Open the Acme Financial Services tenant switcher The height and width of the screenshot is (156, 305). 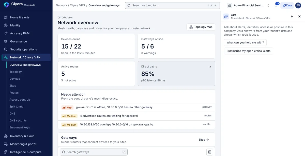coord(249,5)
